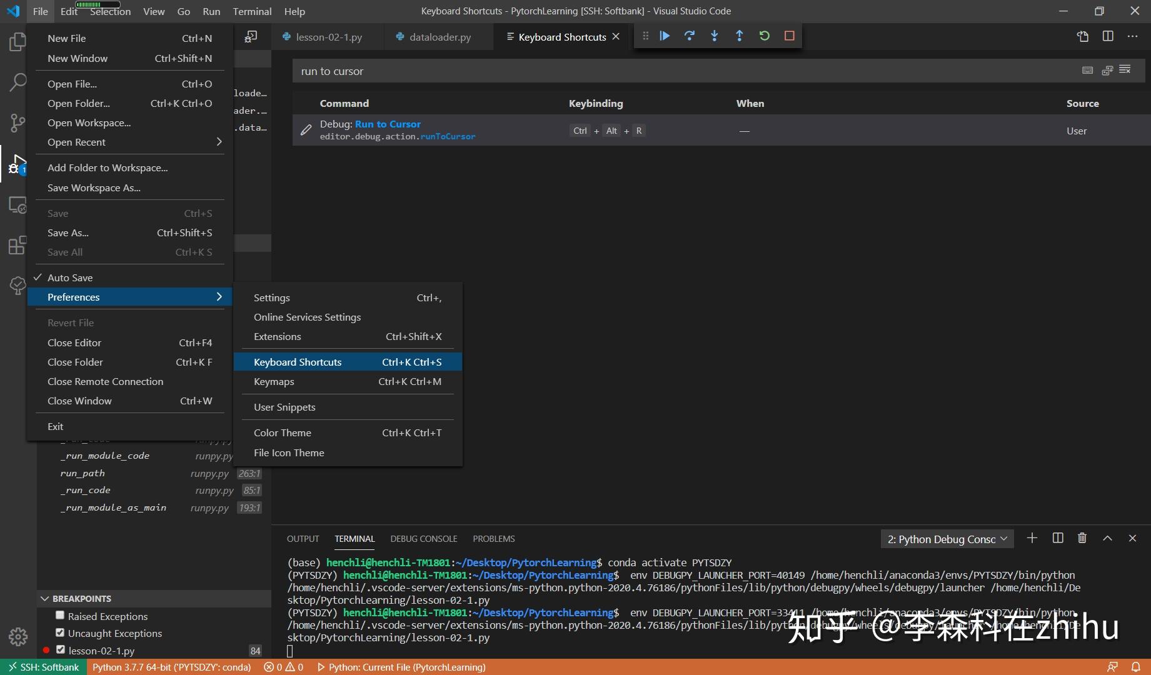Click Exit in File menu

(130, 426)
